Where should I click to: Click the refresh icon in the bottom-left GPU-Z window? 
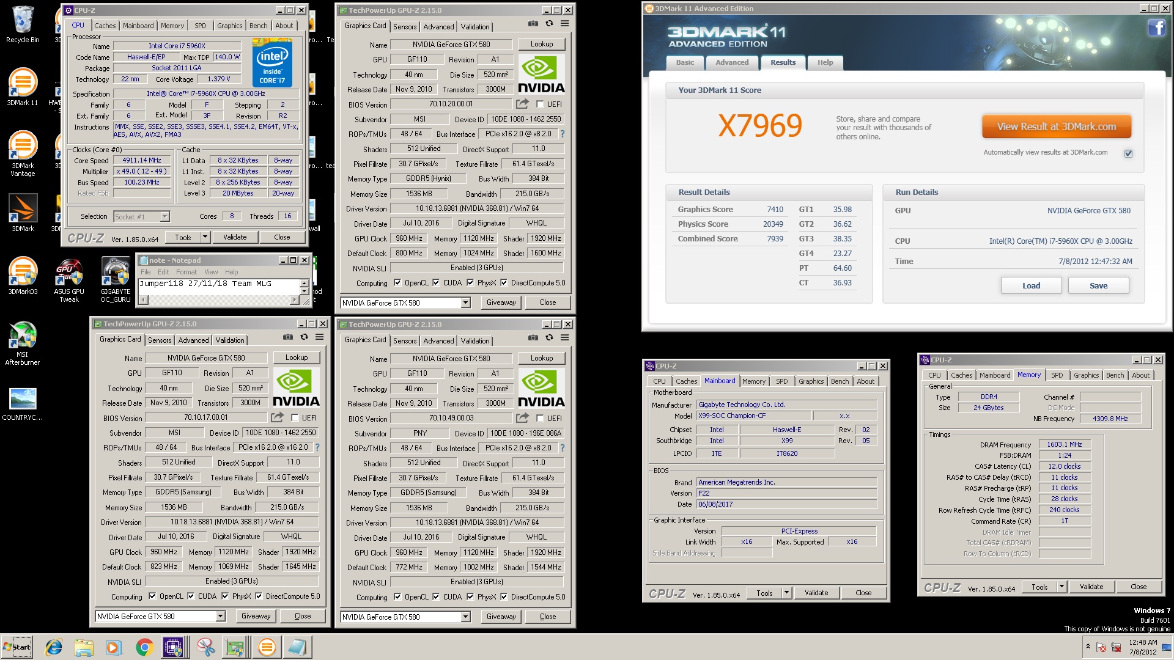tap(304, 337)
